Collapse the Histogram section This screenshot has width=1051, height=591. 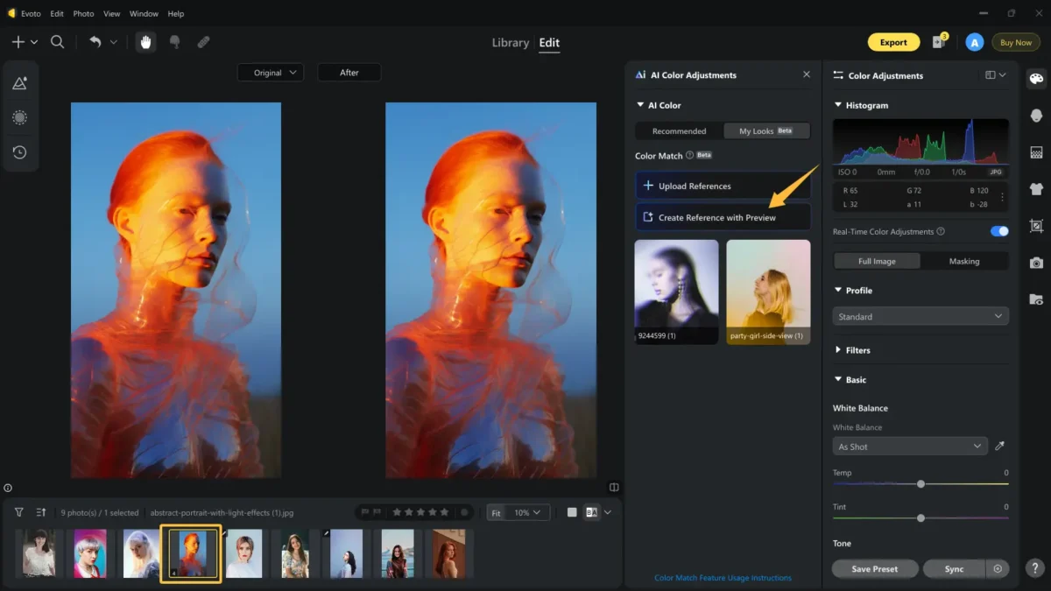tap(838, 105)
